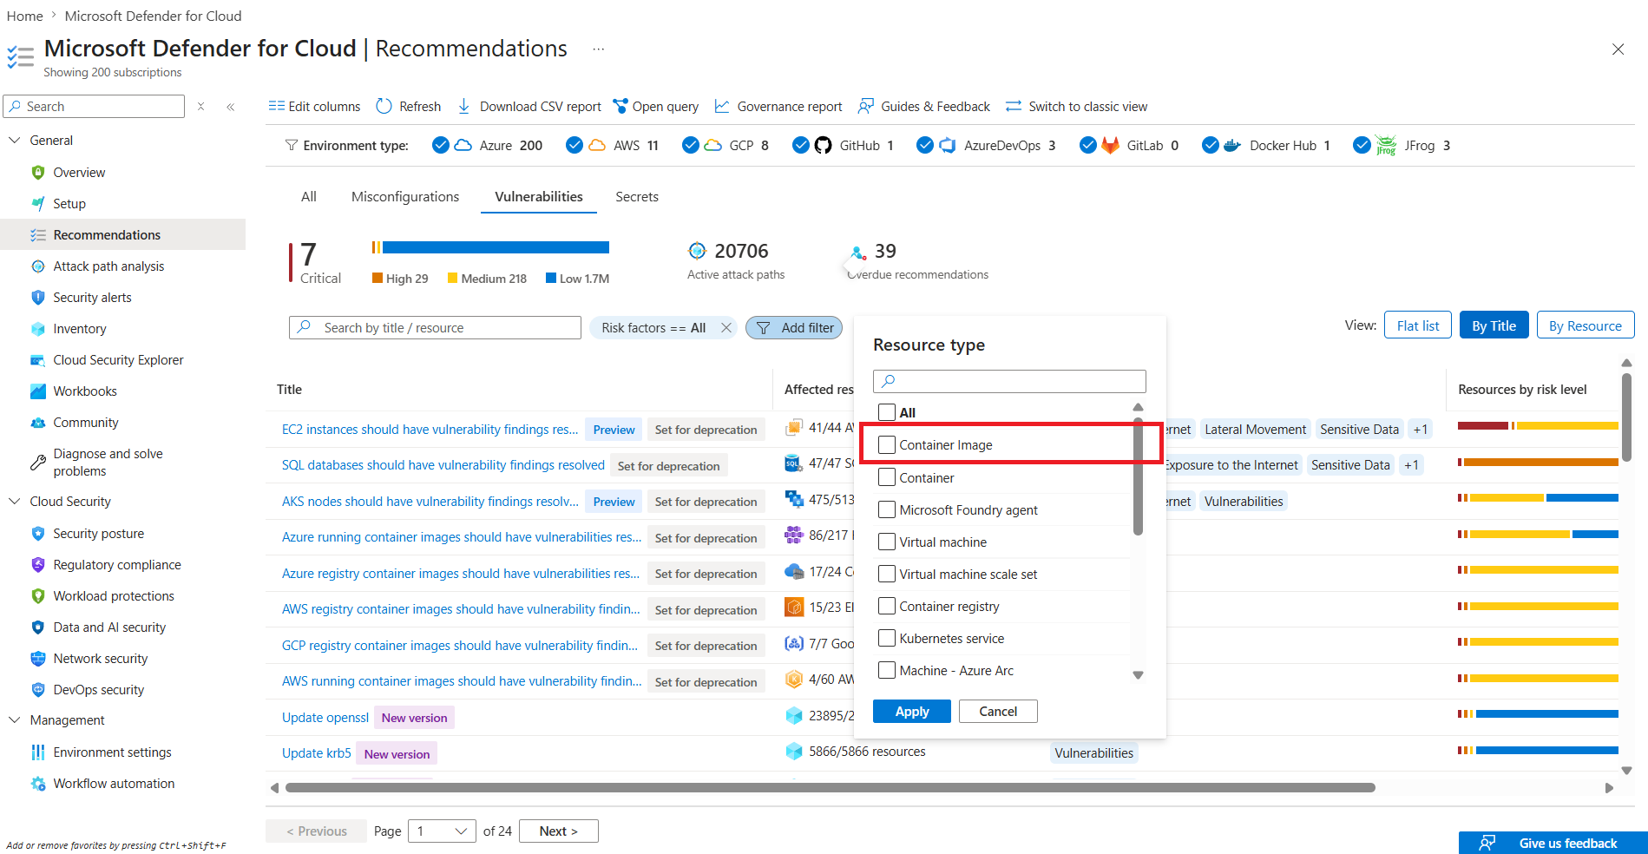
Task: Check the All resource type checkbox
Action: tap(886, 412)
